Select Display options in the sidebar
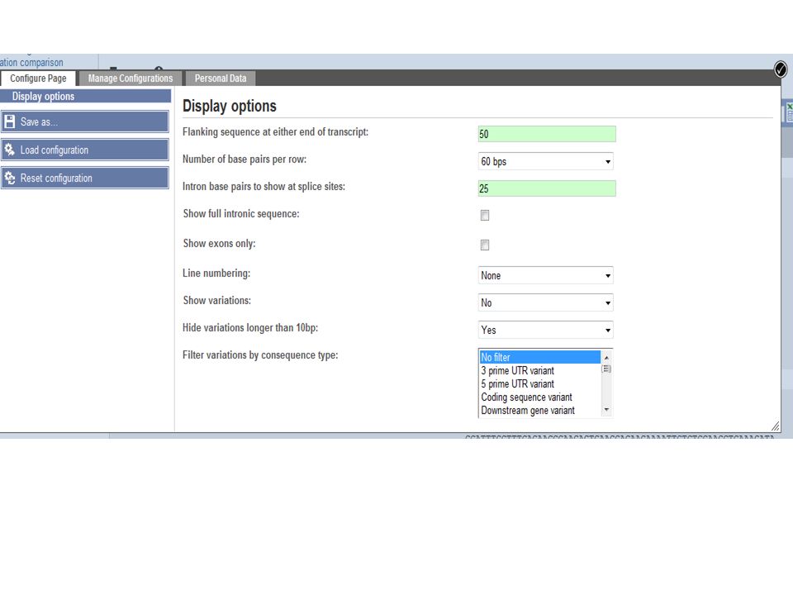The height and width of the screenshot is (595, 793). [x=85, y=96]
